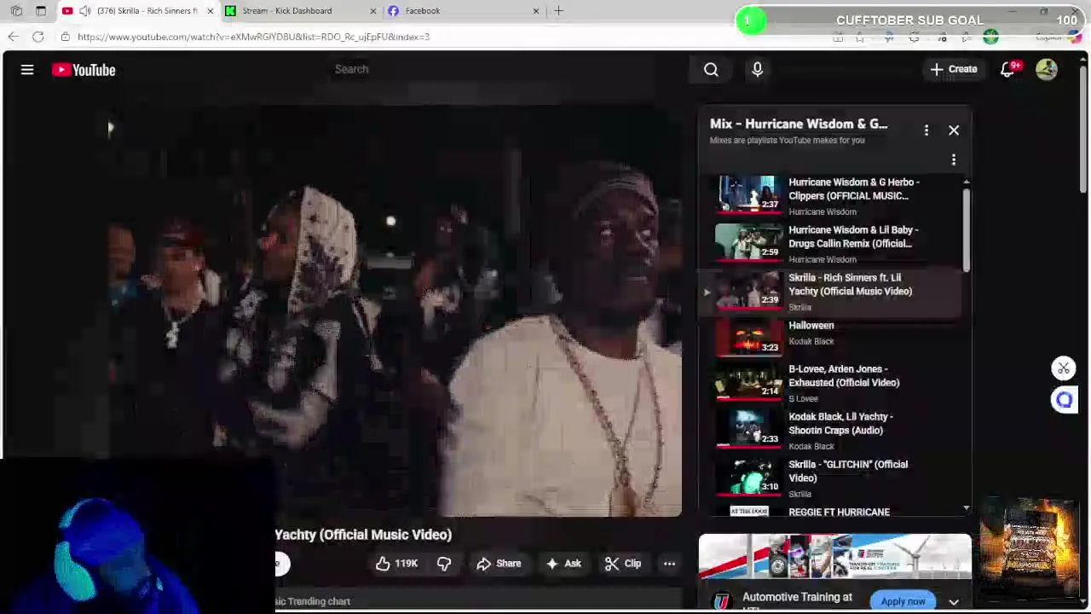Click the blue circle floating assistant icon
The image size is (1091, 614).
click(x=1064, y=399)
